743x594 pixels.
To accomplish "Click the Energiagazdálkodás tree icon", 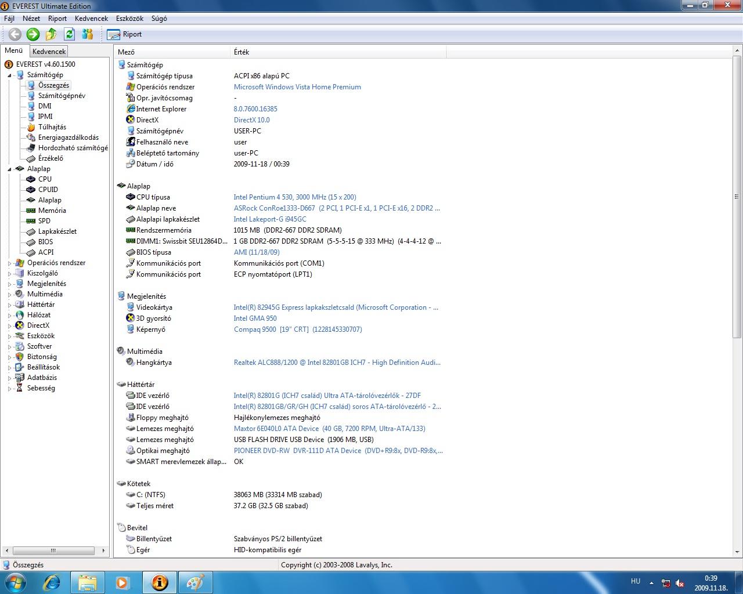I will tap(31, 137).
